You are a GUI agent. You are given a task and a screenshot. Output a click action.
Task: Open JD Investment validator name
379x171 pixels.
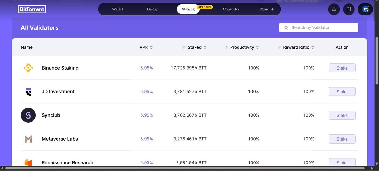(58, 92)
